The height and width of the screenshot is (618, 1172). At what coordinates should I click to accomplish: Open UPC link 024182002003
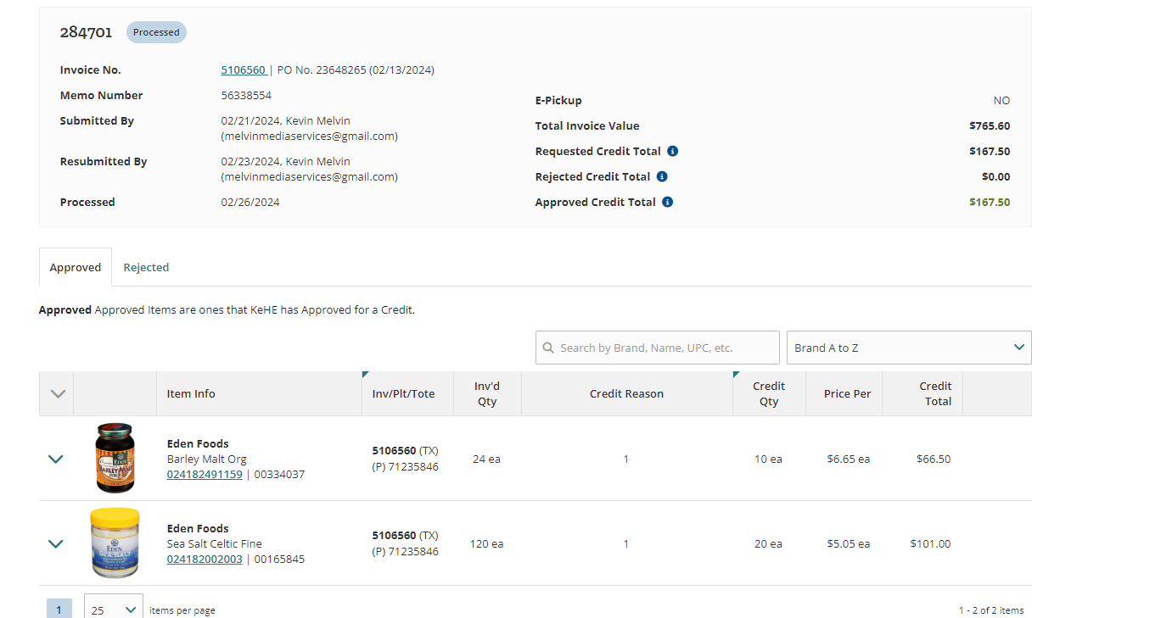(205, 560)
